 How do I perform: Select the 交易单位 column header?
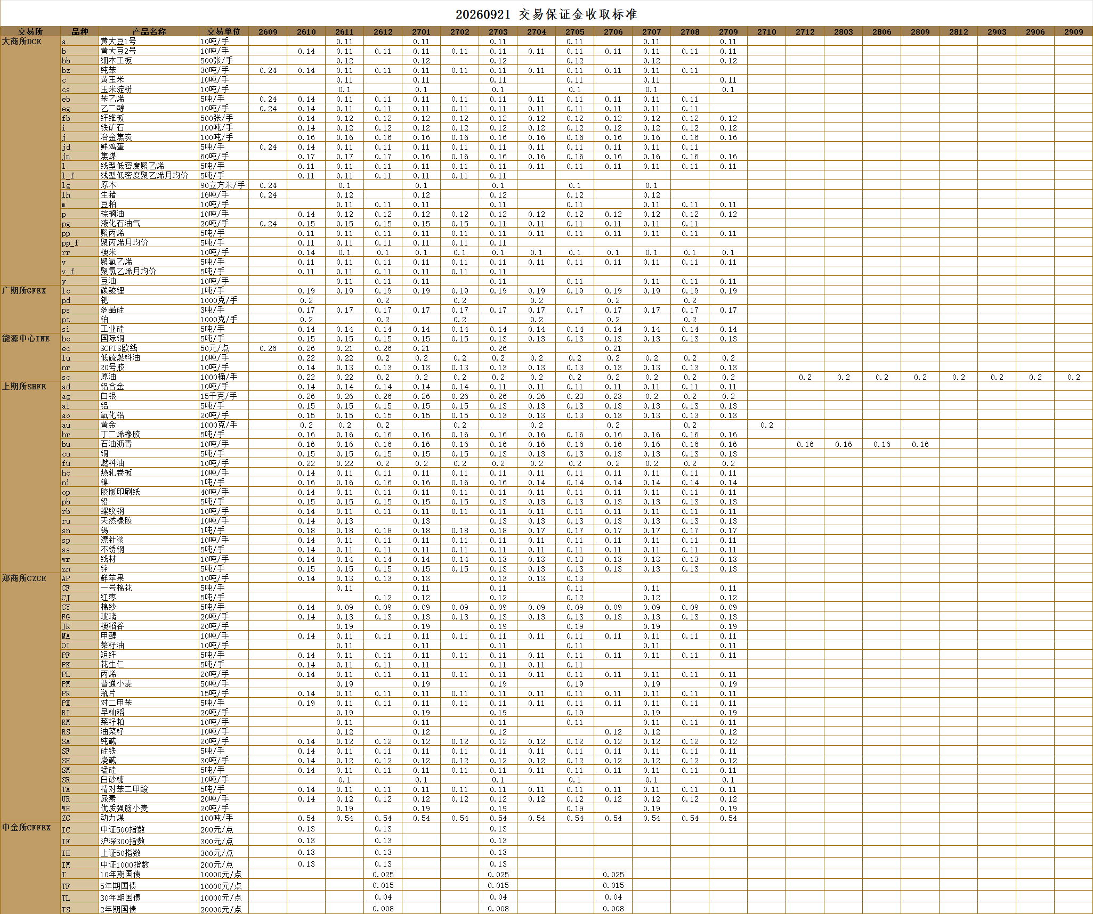224,31
